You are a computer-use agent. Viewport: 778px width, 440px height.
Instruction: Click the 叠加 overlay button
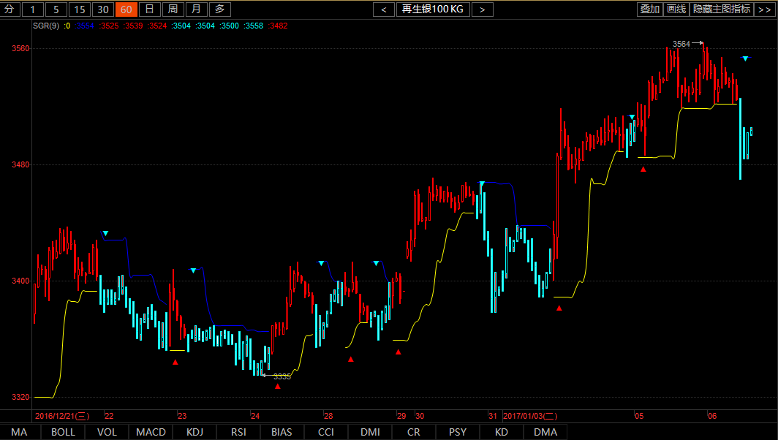[x=650, y=10]
